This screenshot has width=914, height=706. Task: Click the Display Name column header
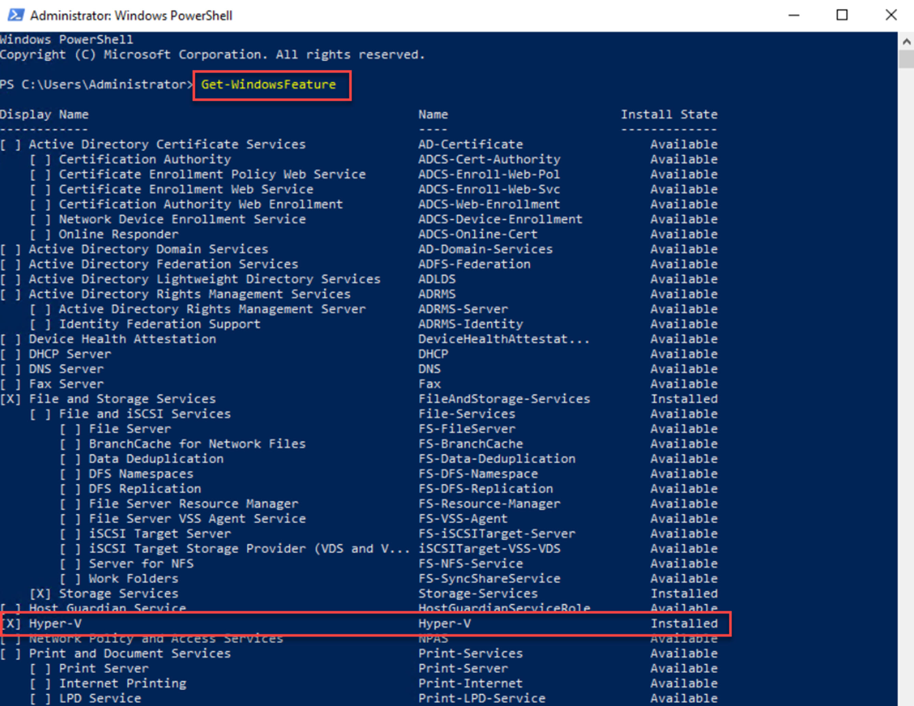click(45, 114)
